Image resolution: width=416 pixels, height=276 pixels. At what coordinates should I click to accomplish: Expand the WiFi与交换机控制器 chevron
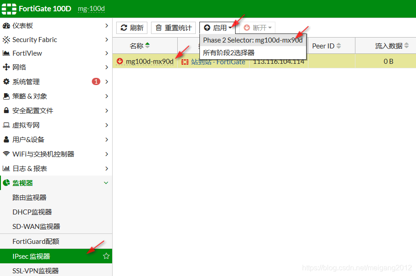pyautogui.click(x=107, y=154)
